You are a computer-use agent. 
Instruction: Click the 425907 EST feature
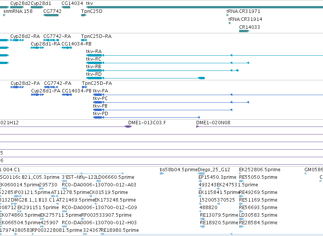click(x=42, y=227)
